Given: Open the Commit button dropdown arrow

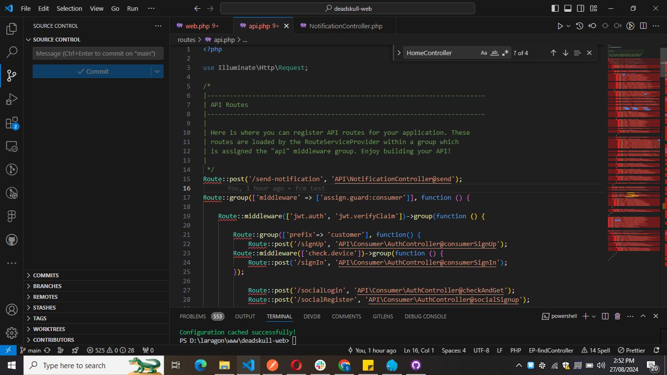Looking at the screenshot, I should (x=157, y=71).
